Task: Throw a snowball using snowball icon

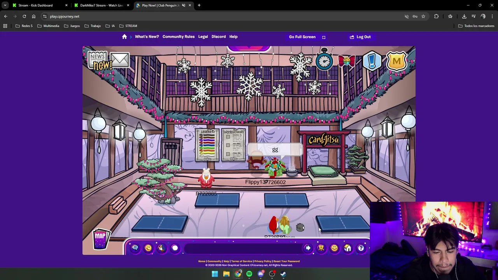Action: coord(175,248)
